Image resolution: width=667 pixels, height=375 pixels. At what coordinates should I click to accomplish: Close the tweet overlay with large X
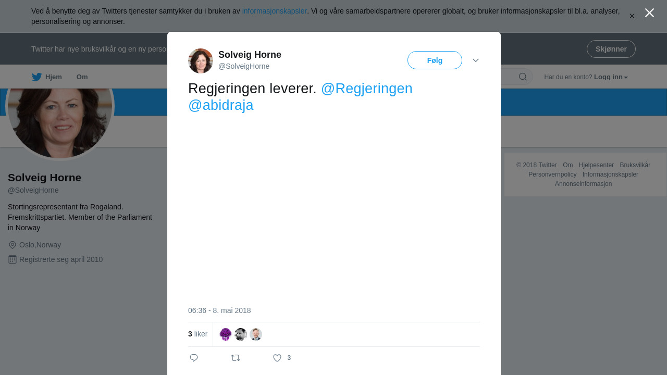point(649,13)
